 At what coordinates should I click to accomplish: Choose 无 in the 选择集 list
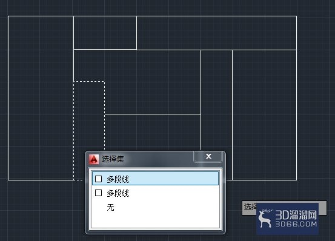[155, 207]
